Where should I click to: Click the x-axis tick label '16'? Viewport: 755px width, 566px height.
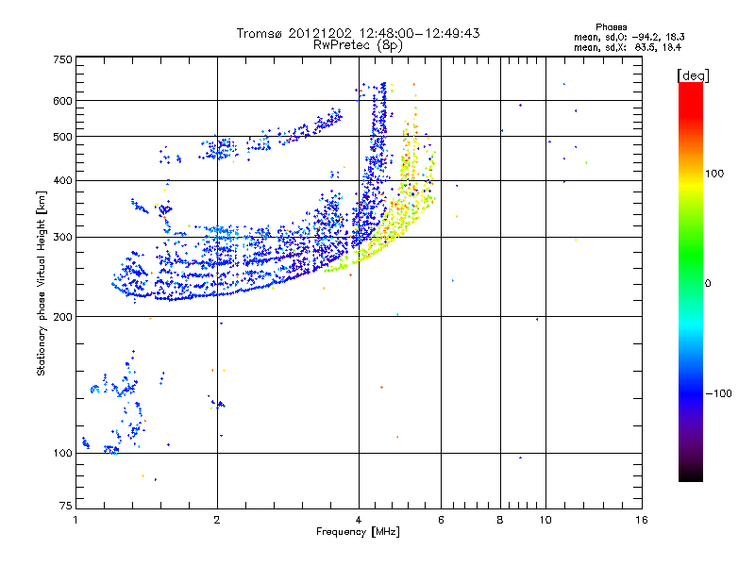click(x=642, y=520)
